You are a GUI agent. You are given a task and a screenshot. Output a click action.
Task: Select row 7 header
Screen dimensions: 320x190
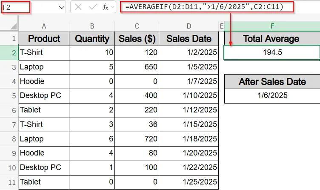9,125
